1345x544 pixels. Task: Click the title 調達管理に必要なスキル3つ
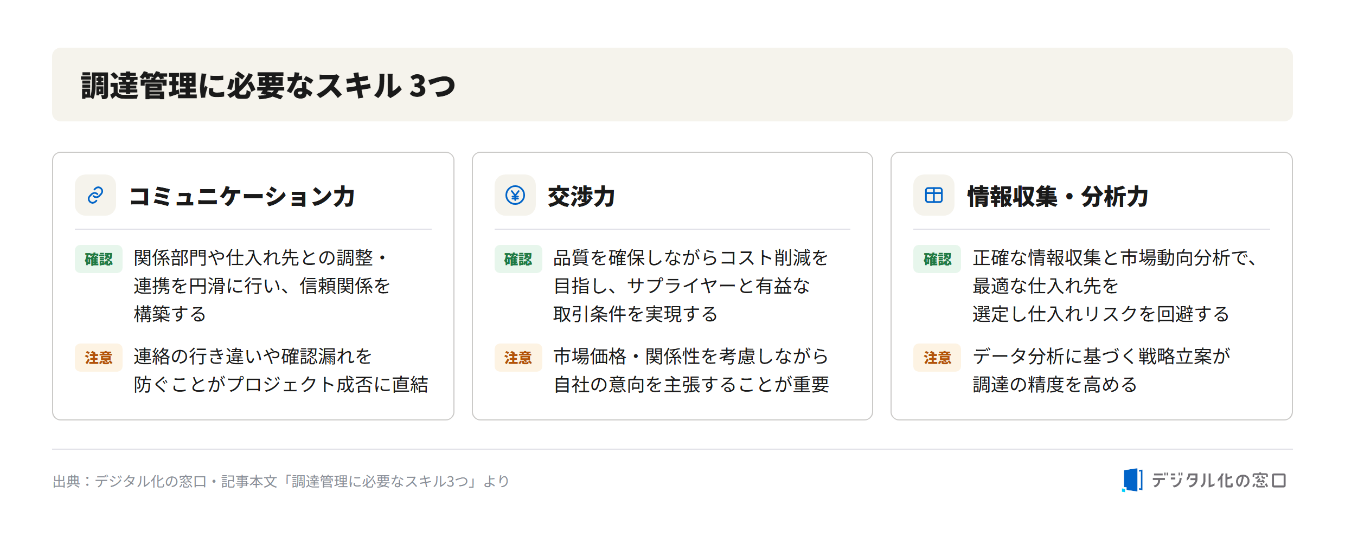[268, 86]
